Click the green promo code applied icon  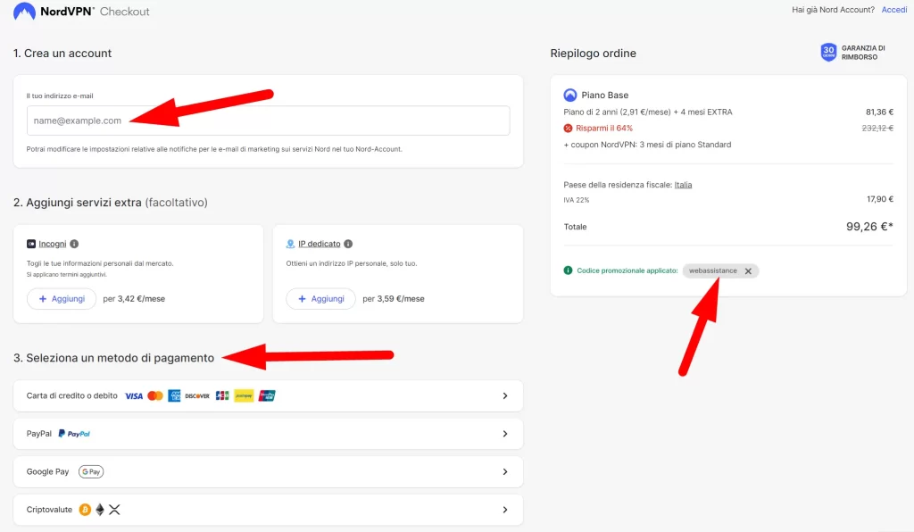pyautogui.click(x=568, y=270)
